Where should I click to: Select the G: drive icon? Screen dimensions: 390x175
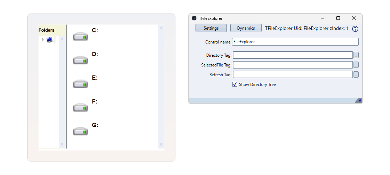coord(80,131)
